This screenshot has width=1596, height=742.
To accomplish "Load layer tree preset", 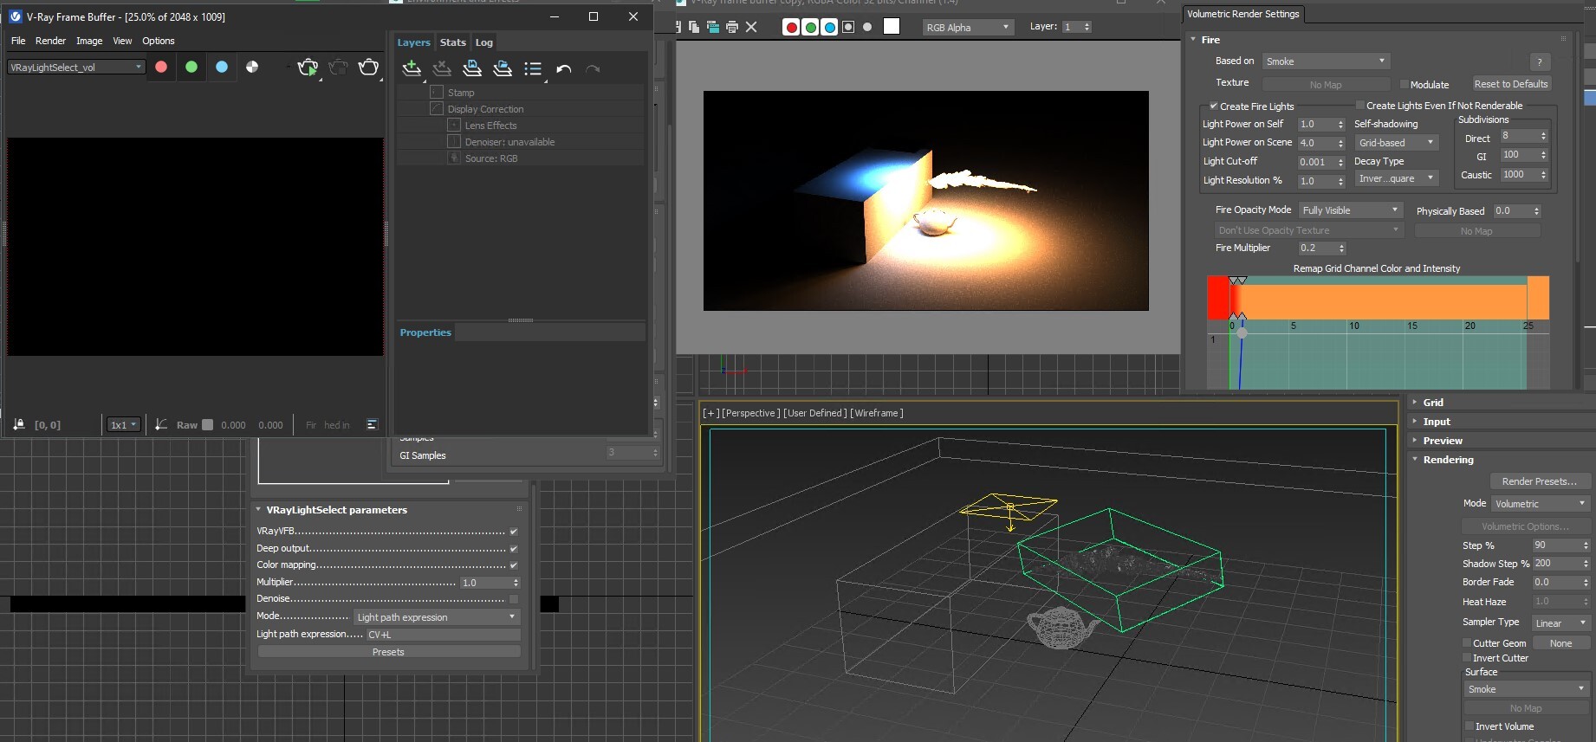I will (503, 69).
